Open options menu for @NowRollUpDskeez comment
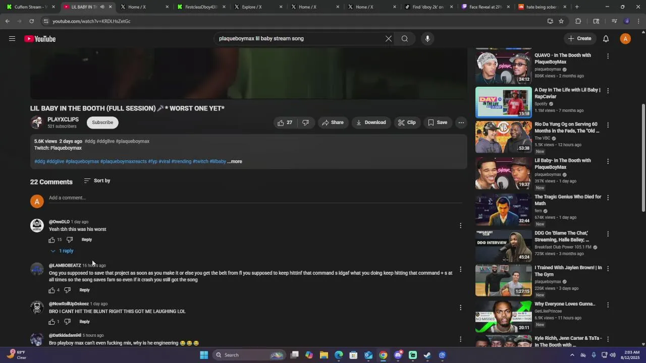This screenshot has height=363, width=646. click(x=460, y=308)
